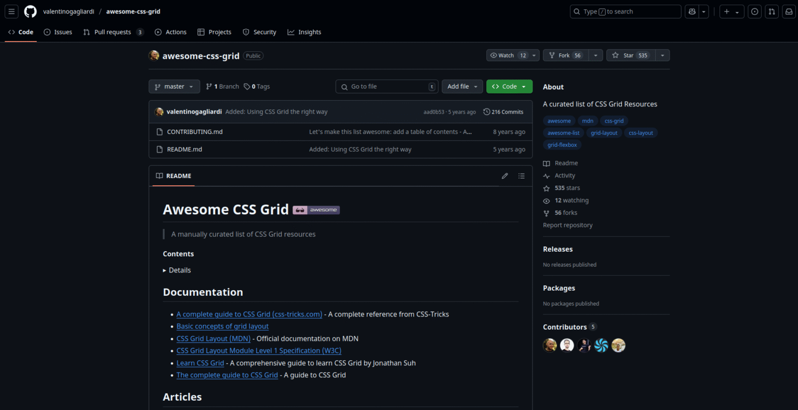
Task: Open the pull requests icon in the header
Action: click(x=772, y=11)
